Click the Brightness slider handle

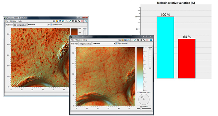point(141,109)
